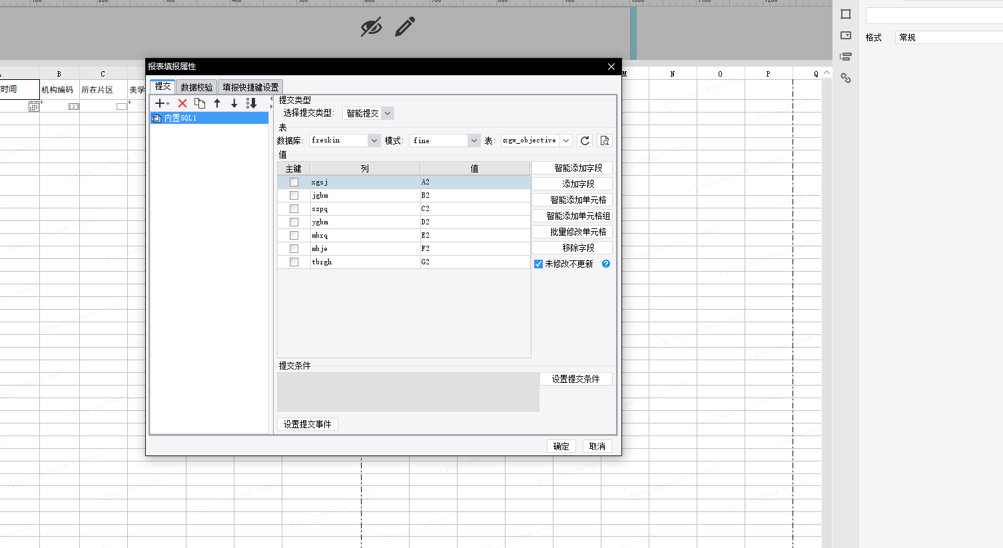Viewport: 1003px width, 548px height.
Task: Move submit entry down with down arrow
Action: (x=234, y=103)
